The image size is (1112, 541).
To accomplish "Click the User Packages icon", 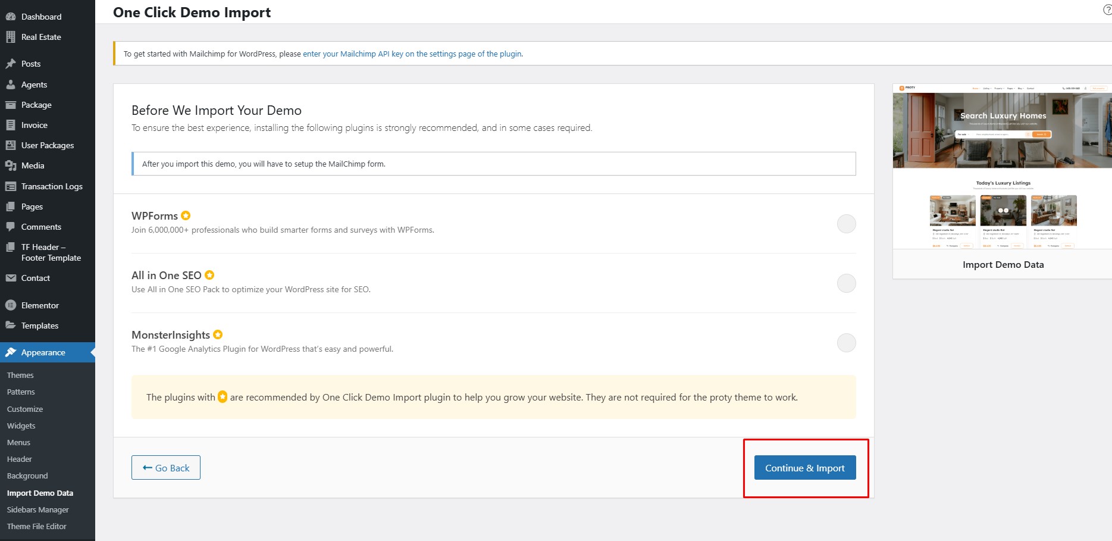I will (x=11, y=145).
